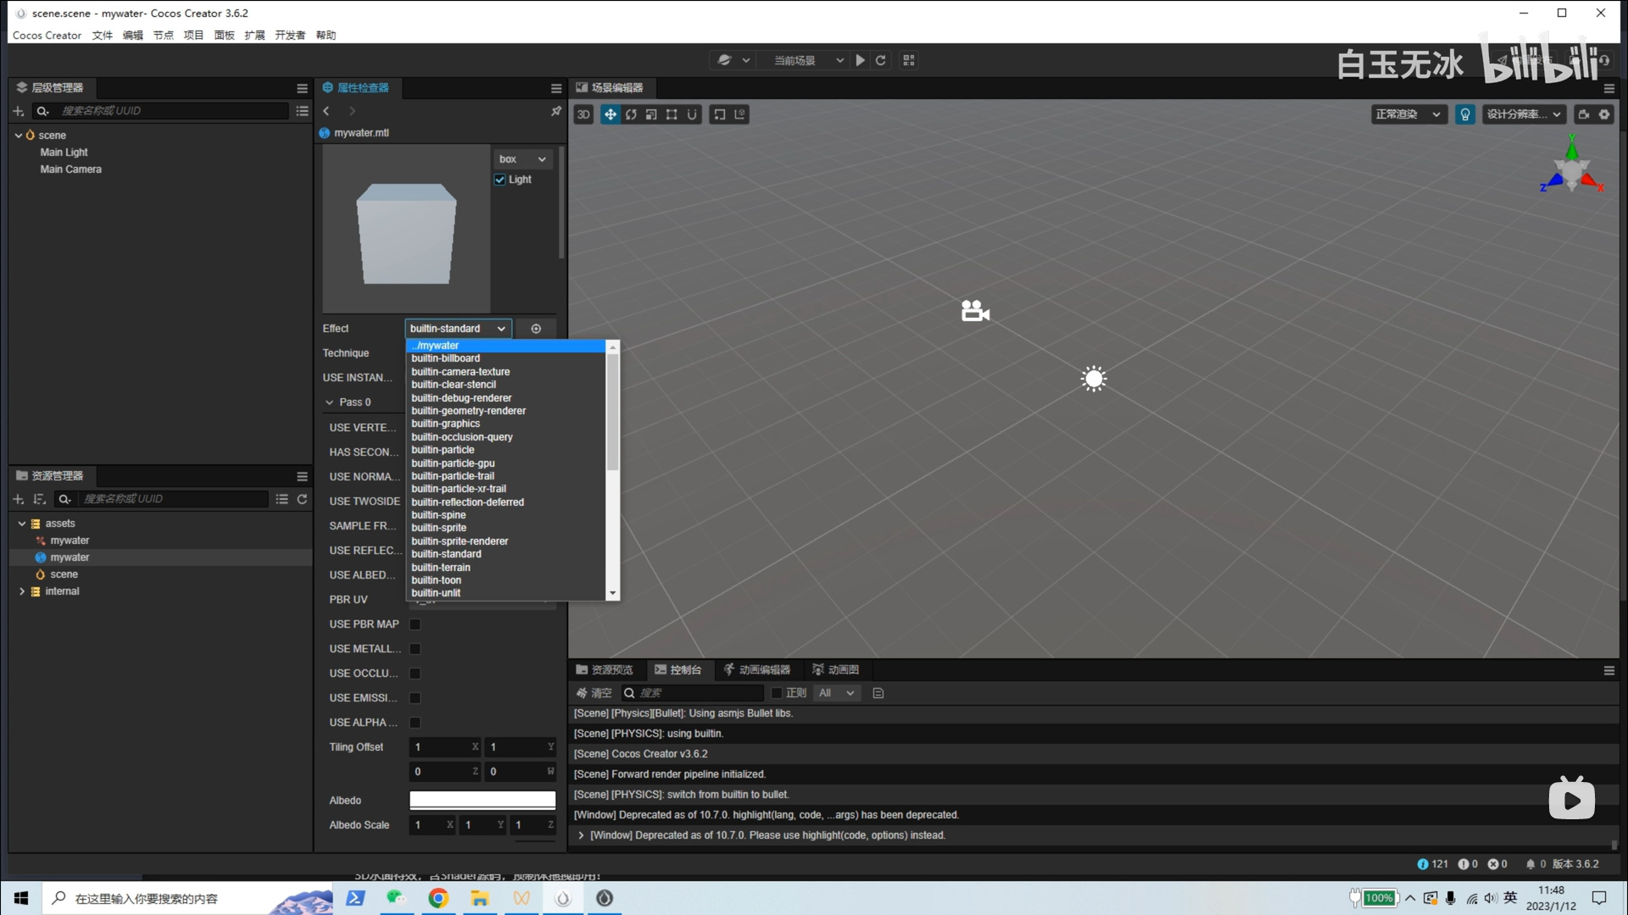The width and height of the screenshot is (1628, 915).
Task: Open the scene editor settings gear
Action: coord(1604,114)
